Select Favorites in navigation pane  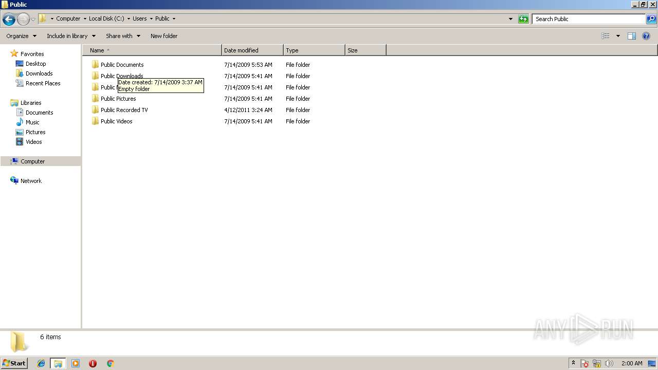pyautogui.click(x=32, y=54)
